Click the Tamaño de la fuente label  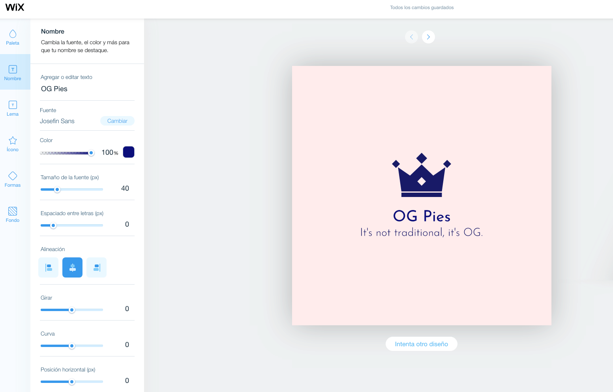pyautogui.click(x=69, y=177)
